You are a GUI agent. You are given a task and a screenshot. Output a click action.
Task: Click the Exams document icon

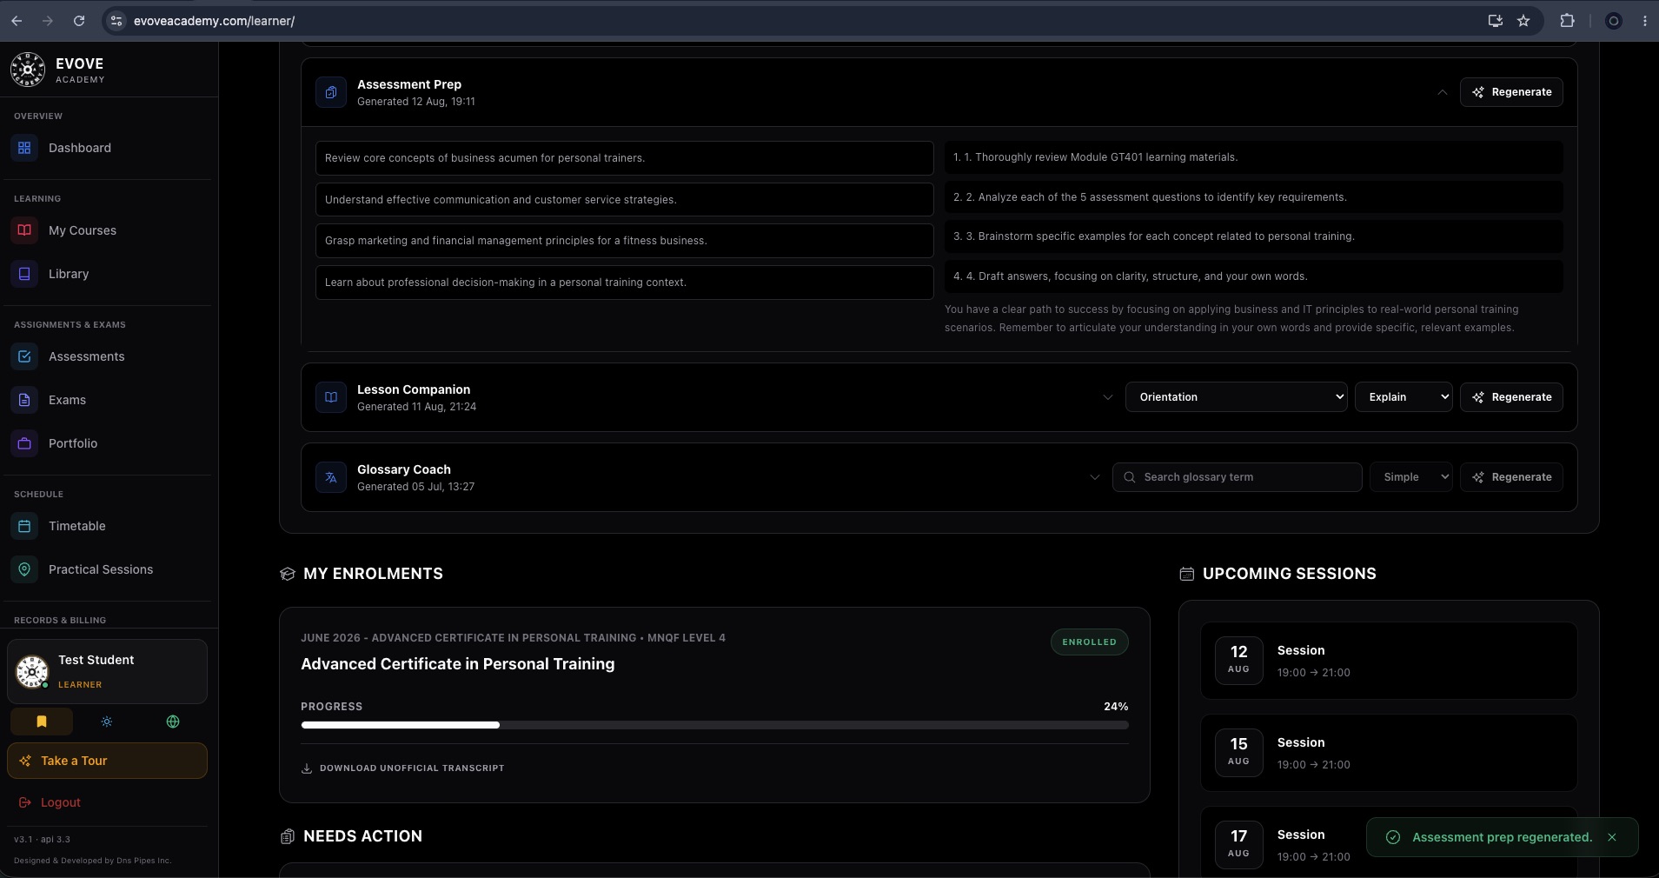point(24,400)
